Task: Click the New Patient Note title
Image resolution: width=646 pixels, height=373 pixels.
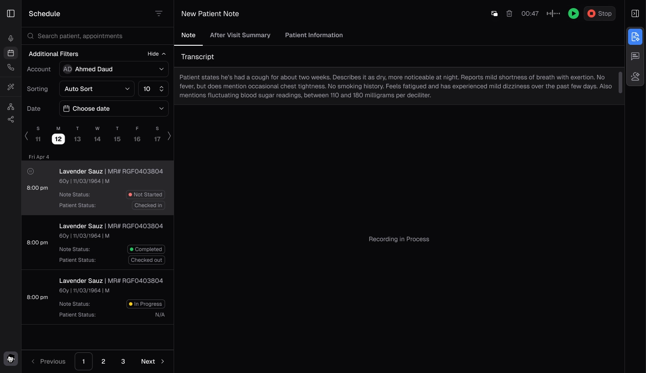Action: click(210, 13)
